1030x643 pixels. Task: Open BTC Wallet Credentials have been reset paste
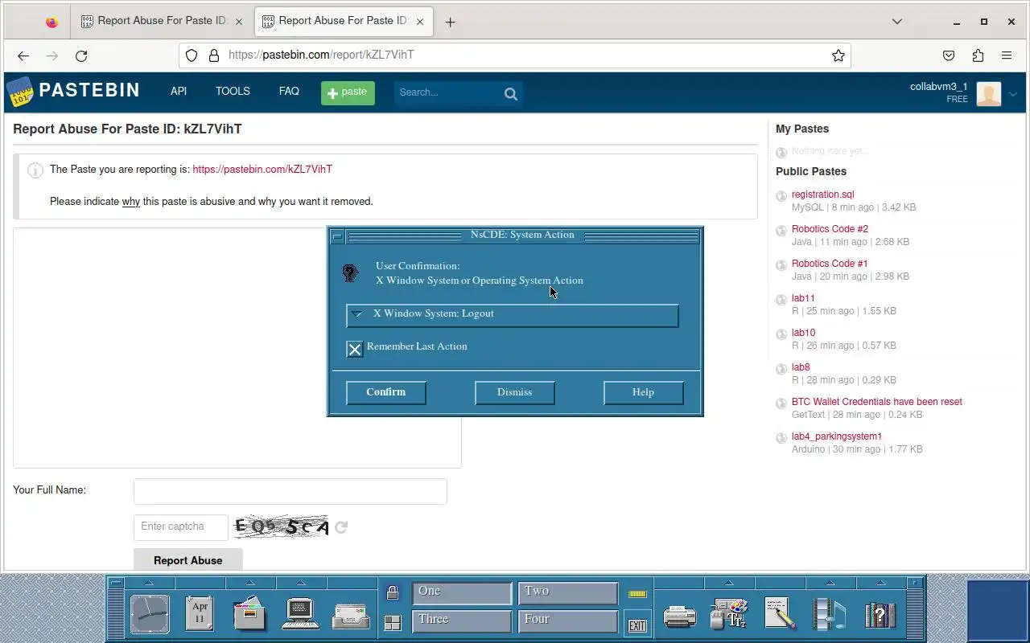click(x=876, y=402)
